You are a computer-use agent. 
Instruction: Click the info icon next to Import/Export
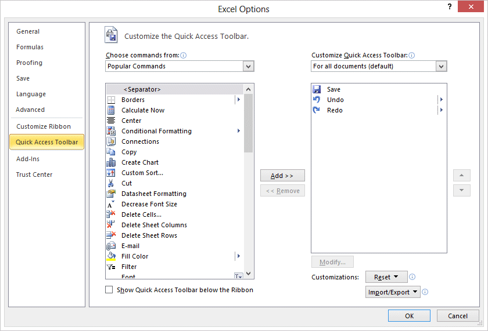425,292
